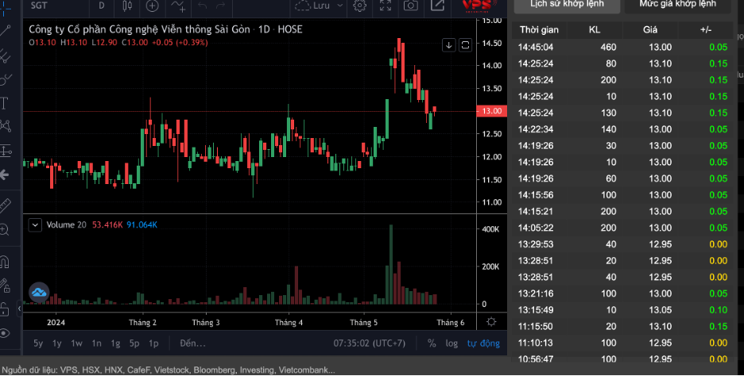
Task: Toggle lock all drawing tools
Action: point(5,309)
